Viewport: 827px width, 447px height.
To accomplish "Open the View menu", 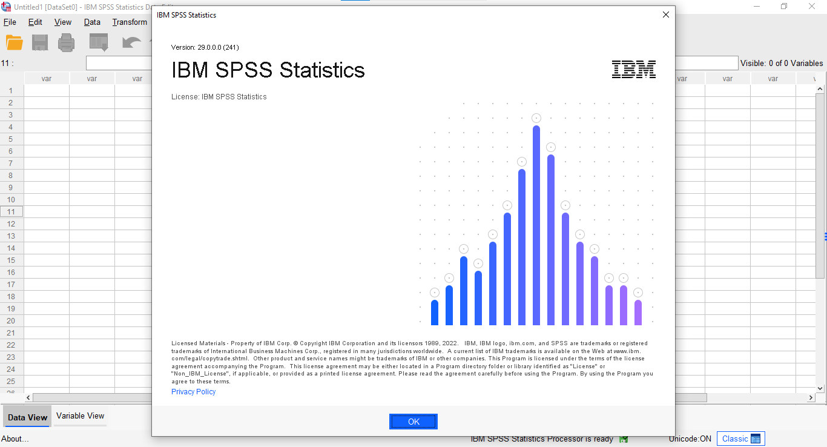I will tap(63, 22).
